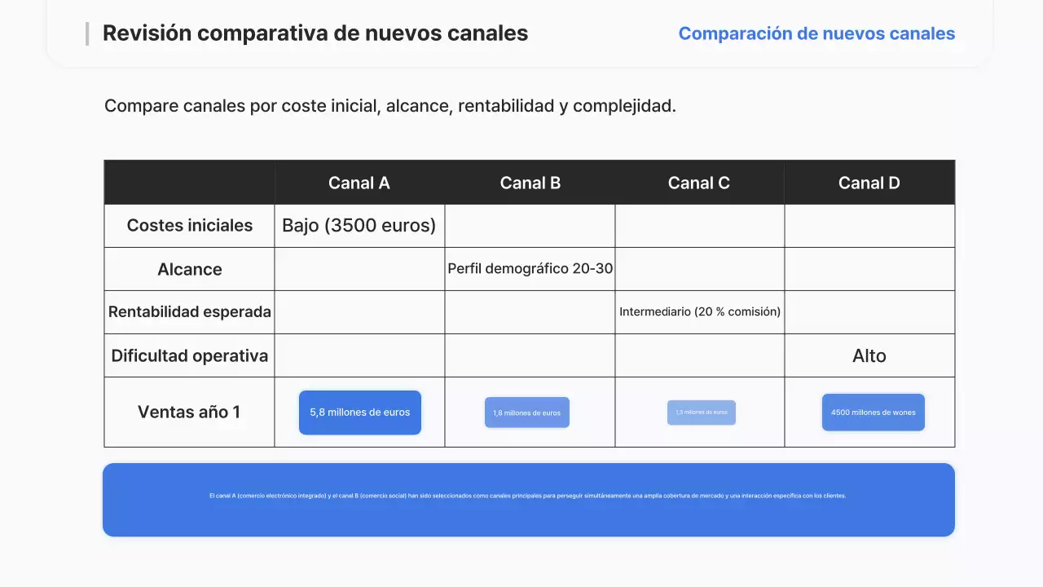This screenshot has height=587, width=1043.
Task: Select the 'Dificultad operativa' row label
Action: point(189,355)
